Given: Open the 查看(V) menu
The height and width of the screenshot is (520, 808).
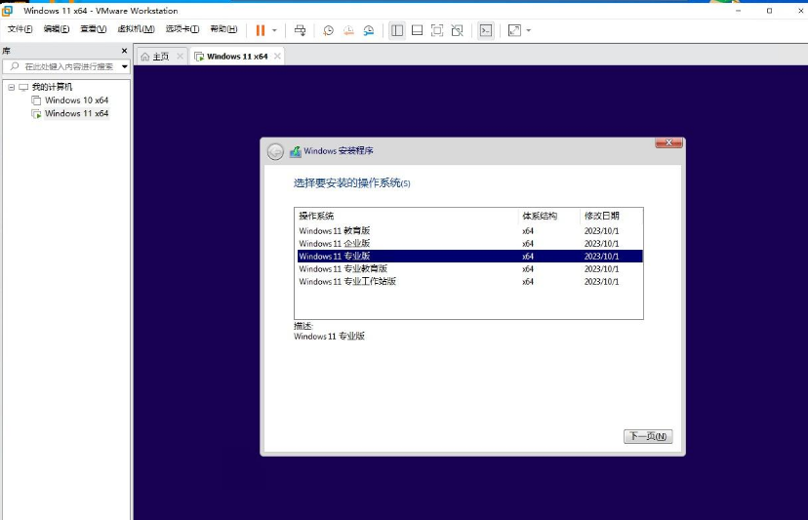Looking at the screenshot, I should point(94,29).
